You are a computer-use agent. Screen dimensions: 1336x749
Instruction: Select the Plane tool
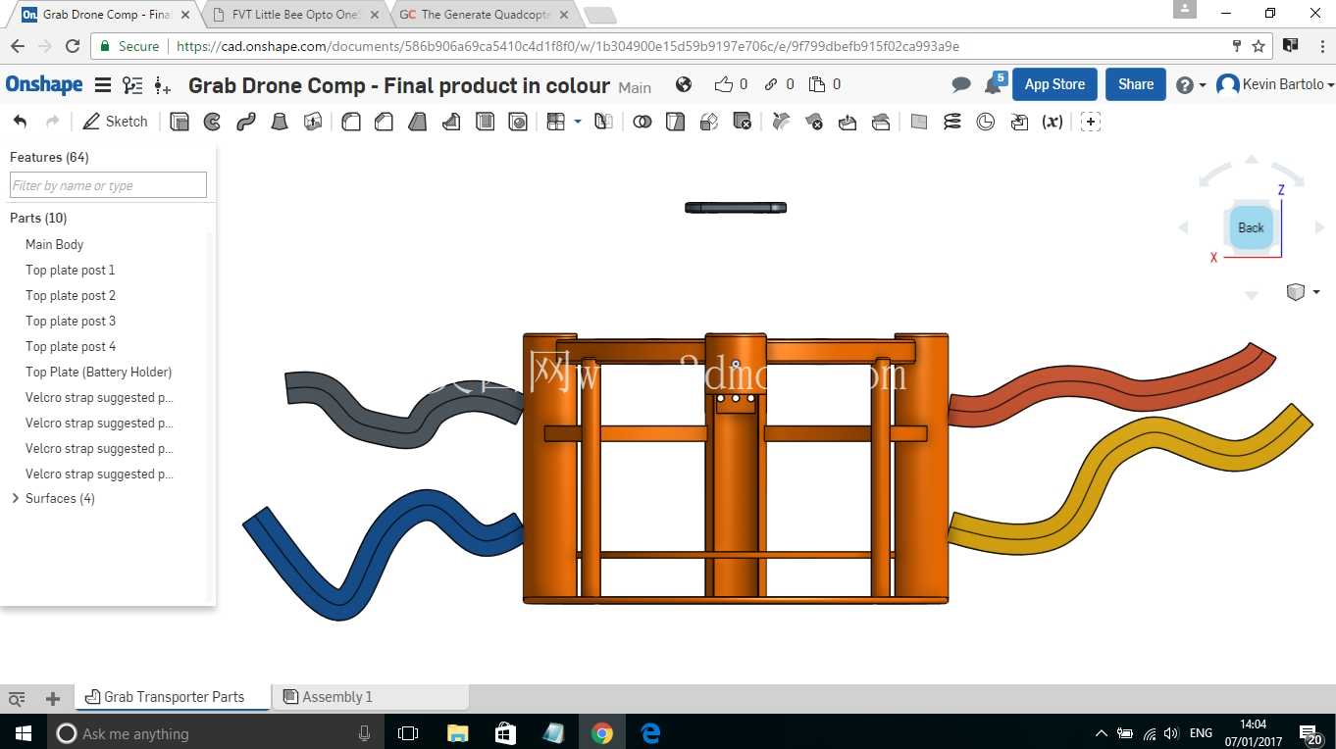pos(919,122)
